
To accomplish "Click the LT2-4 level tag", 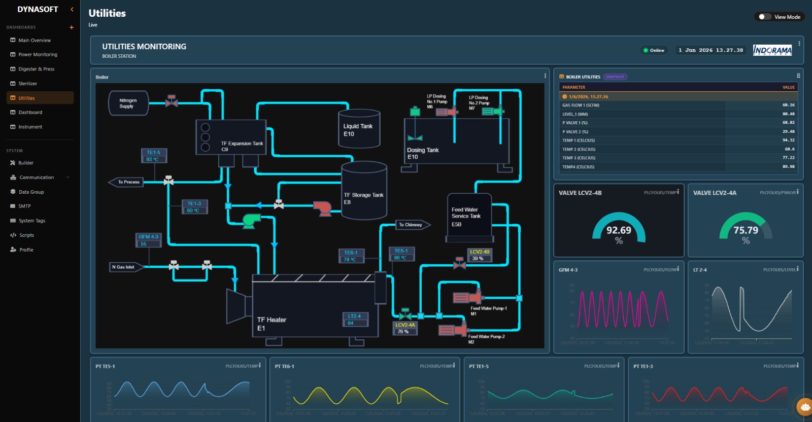I will [355, 320].
